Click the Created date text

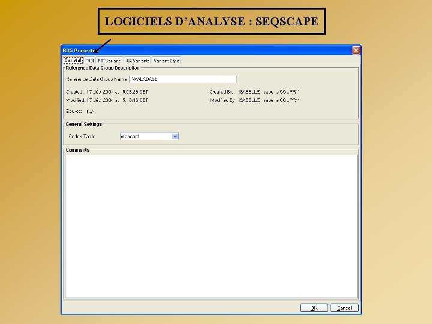coord(107,92)
